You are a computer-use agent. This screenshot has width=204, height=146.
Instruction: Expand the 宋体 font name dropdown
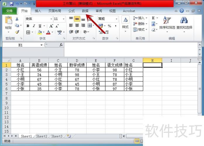coord(51,19)
